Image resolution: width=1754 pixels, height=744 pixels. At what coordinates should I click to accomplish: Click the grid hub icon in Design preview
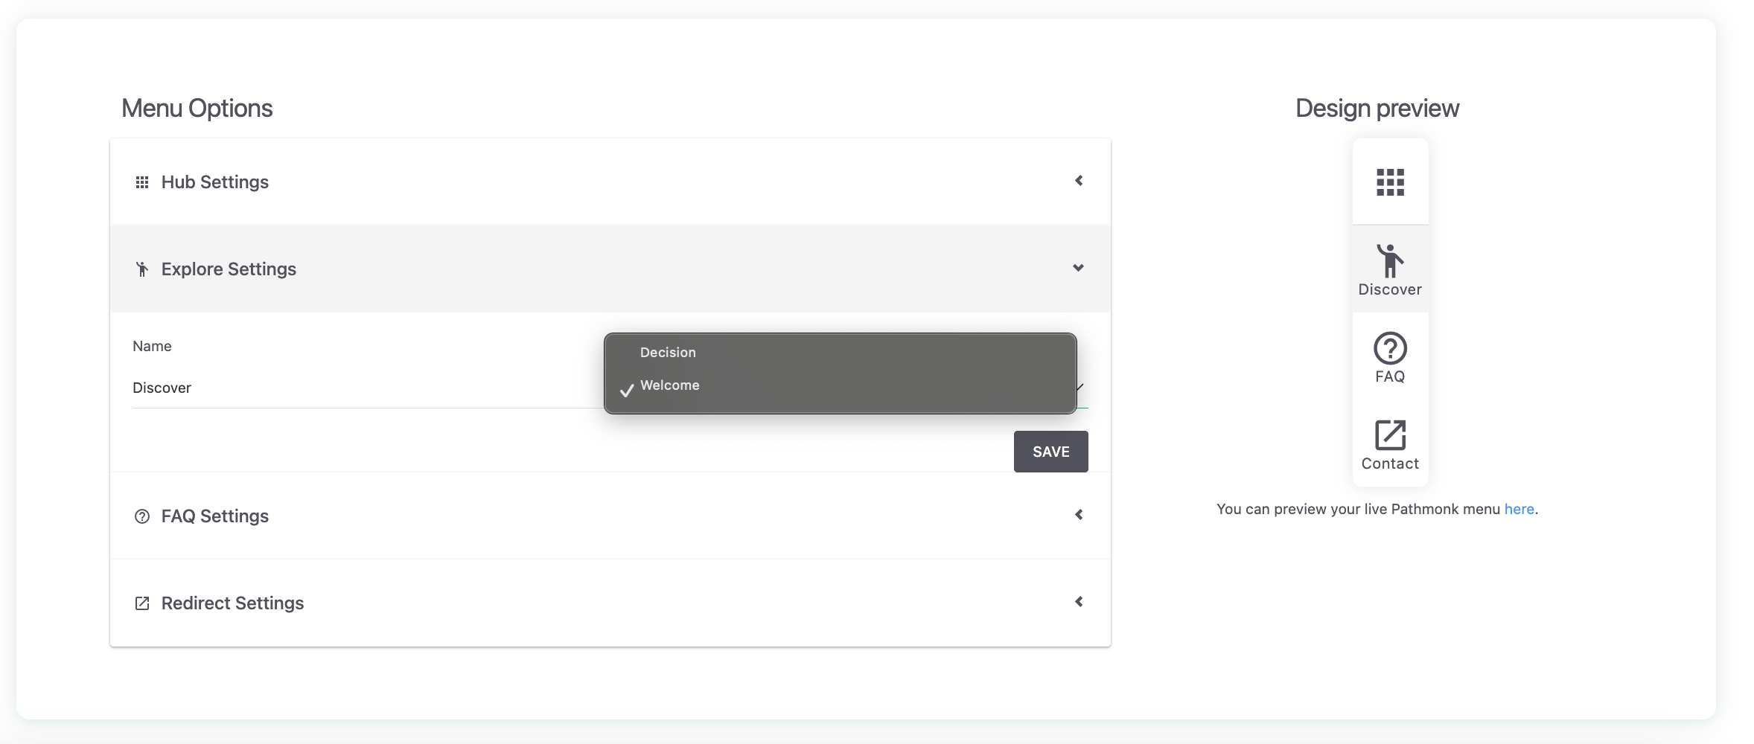[1390, 182]
